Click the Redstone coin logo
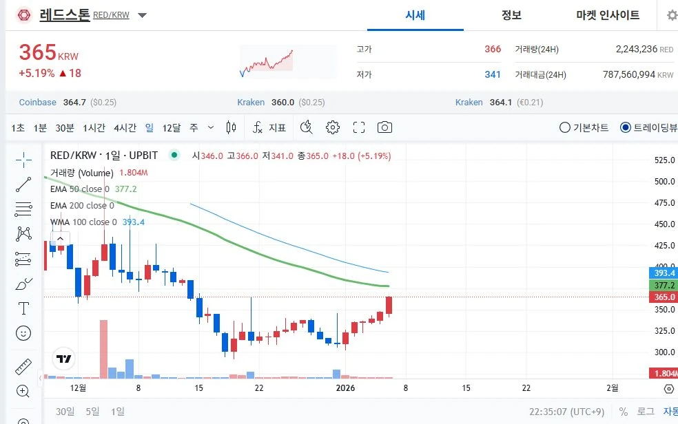 [24, 15]
